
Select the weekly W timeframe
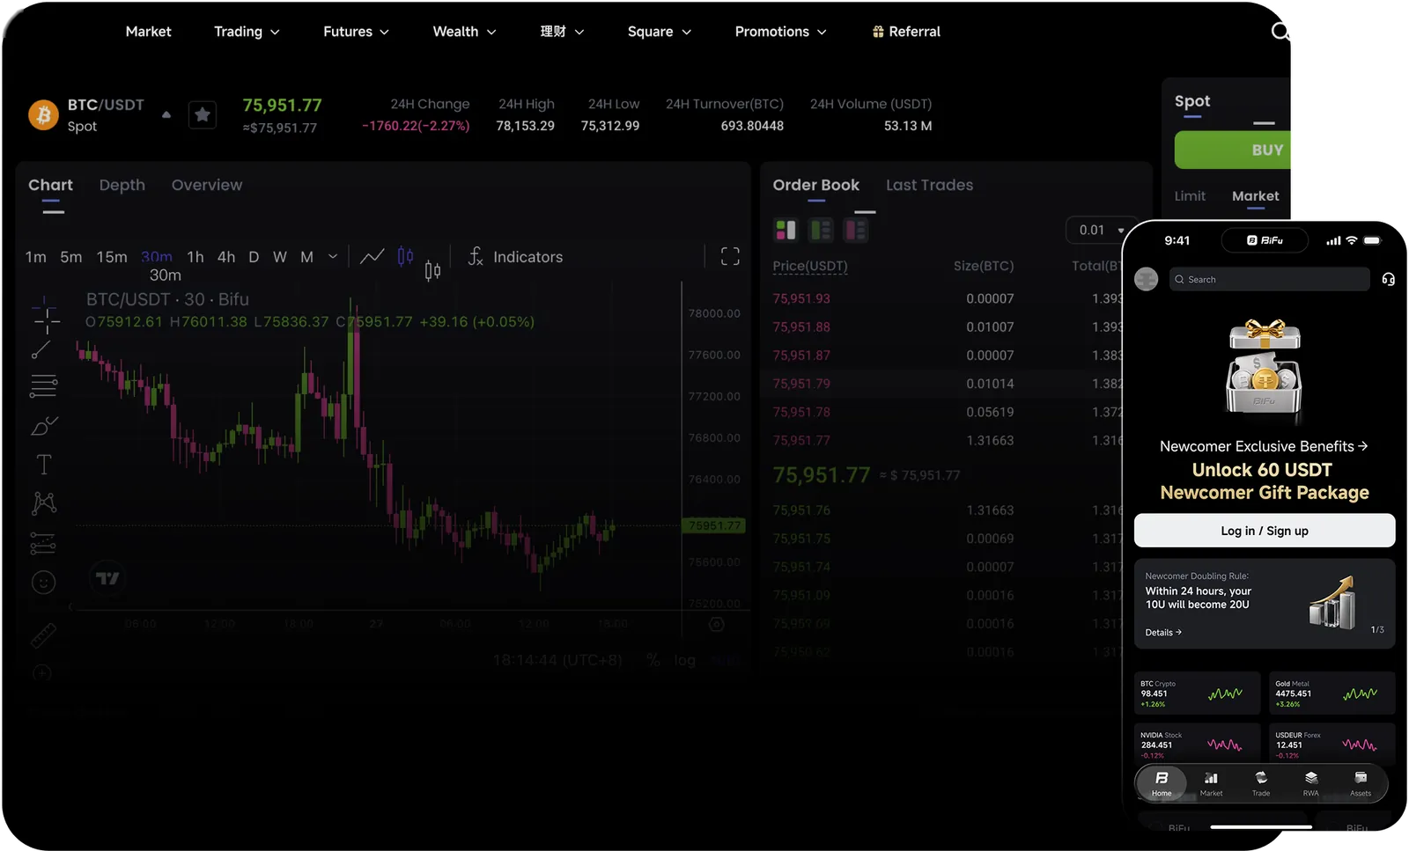tap(280, 257)
